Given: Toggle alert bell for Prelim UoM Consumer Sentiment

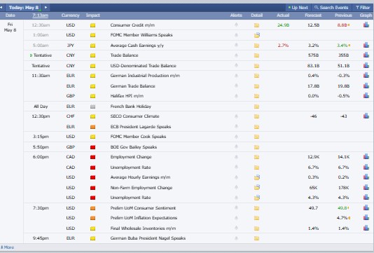Looking at the screenshot, I should coord(236,207).
